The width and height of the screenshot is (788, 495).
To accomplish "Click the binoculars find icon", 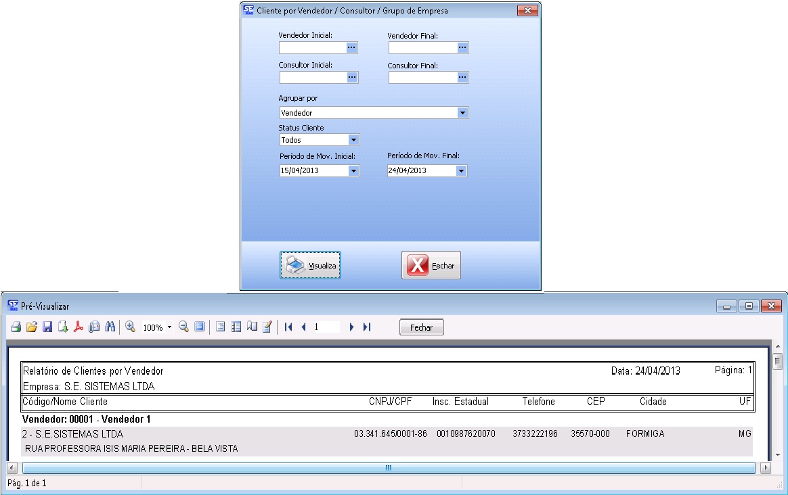I will pos(110,327).
